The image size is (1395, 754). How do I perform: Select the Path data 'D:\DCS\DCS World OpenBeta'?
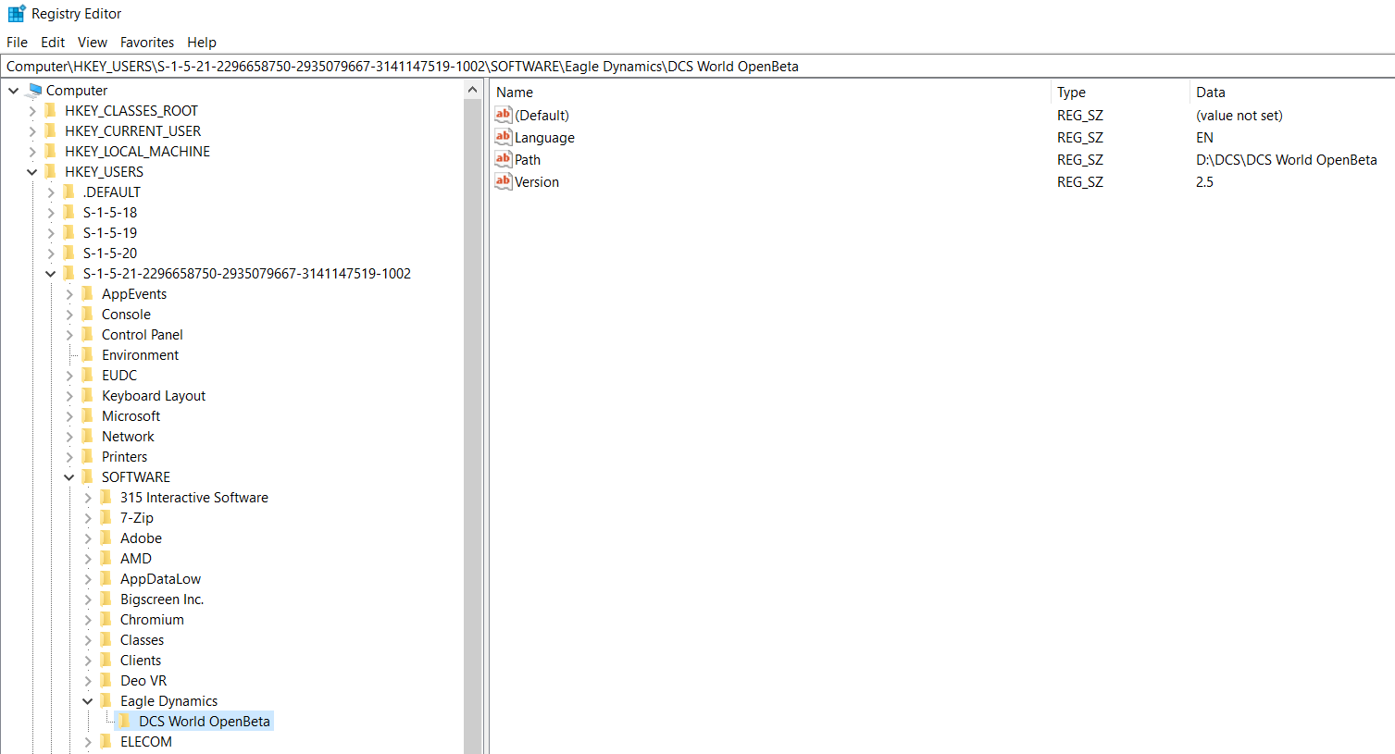[x=1287, y=160]
